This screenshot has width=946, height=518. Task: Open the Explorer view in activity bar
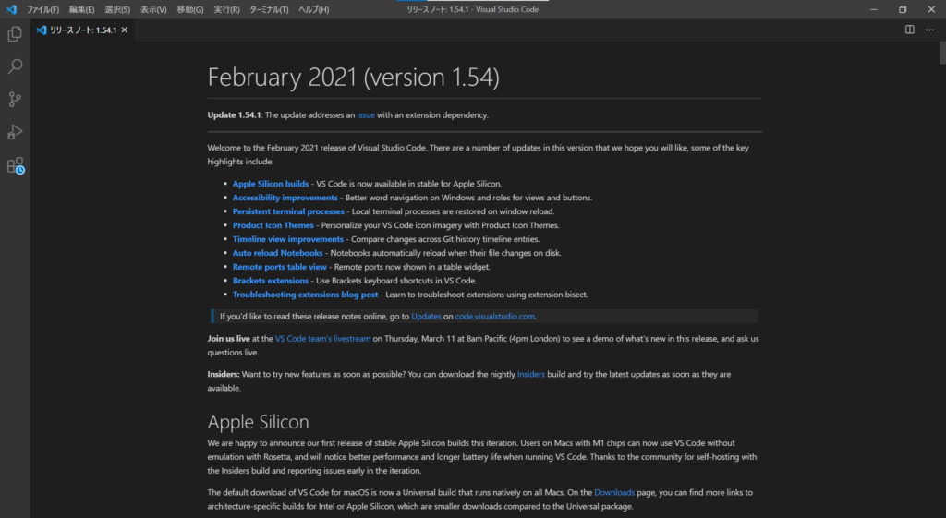coord(15,34)
